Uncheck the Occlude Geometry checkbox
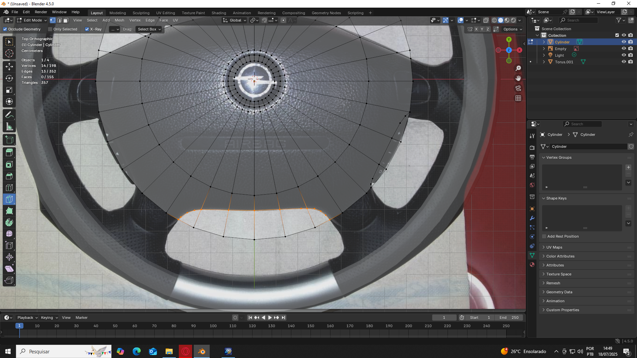The width and height of the screenshot is (637, 358). pyautogui.click(x=5, y=29)
